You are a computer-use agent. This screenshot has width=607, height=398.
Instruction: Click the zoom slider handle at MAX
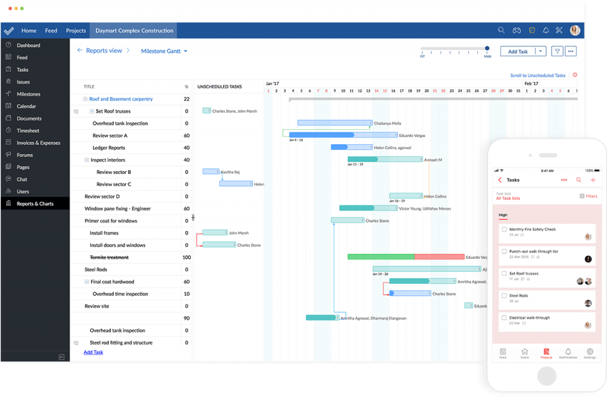pos(487,48)
